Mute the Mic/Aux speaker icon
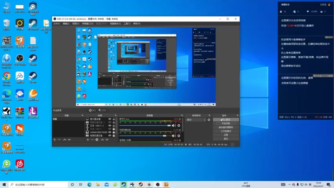 pyautogui.click(x=174, y=126)
